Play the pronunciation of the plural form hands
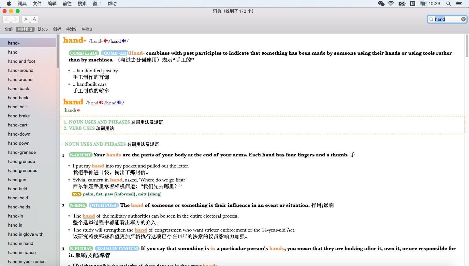This screenshot has width=469, height=266. (79, 110)
